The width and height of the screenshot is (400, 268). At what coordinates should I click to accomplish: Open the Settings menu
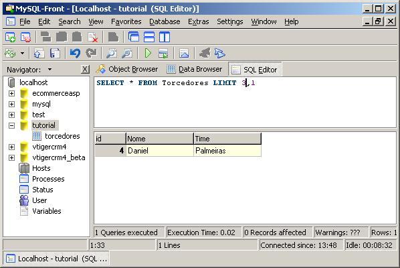[230, 21]
